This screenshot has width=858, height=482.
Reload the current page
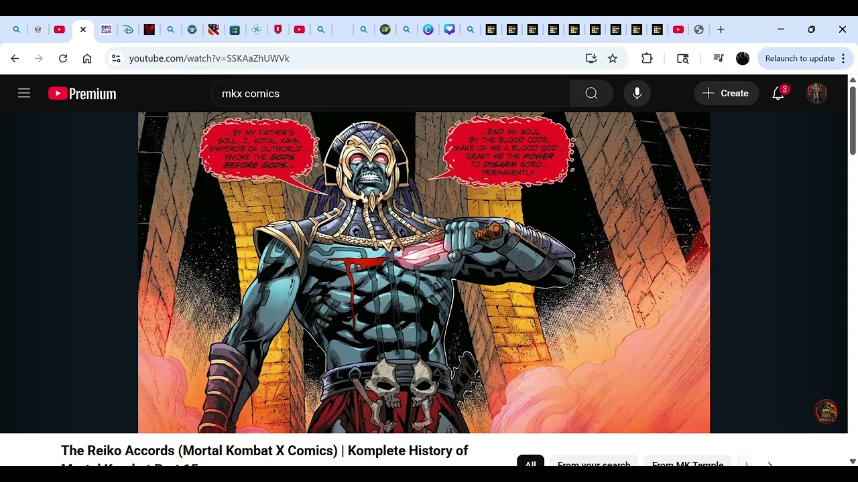(x=63, y=58)
